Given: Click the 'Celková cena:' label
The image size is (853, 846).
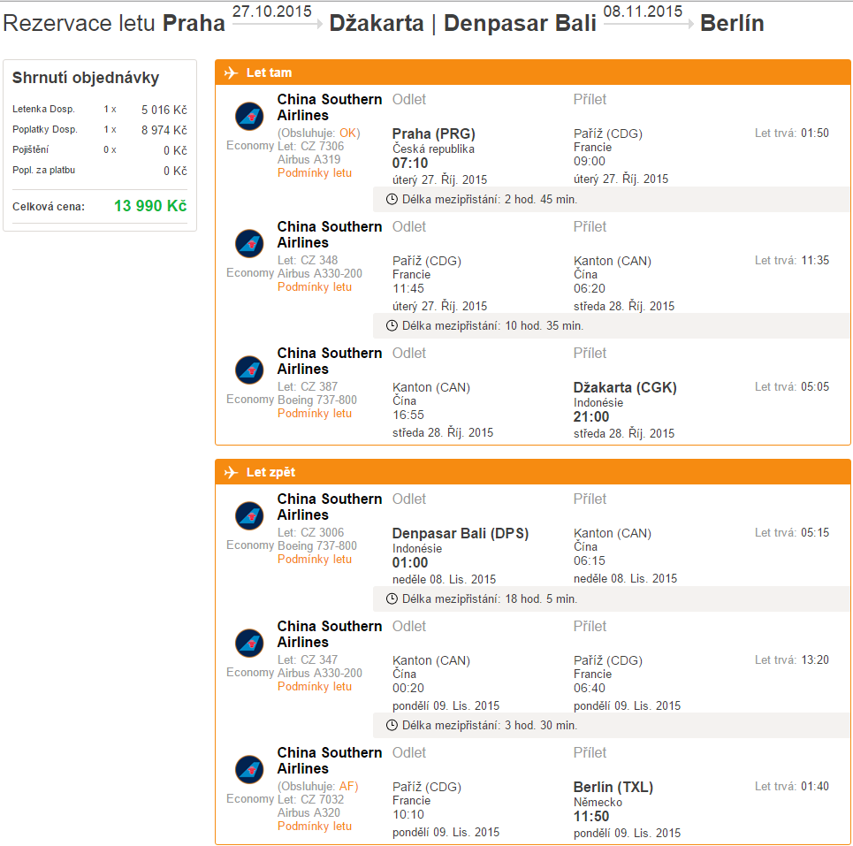Looking at the screenshot, I should point(49,207).
